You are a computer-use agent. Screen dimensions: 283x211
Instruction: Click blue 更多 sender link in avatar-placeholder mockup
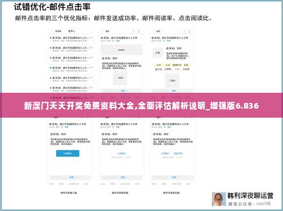[169, 41]
